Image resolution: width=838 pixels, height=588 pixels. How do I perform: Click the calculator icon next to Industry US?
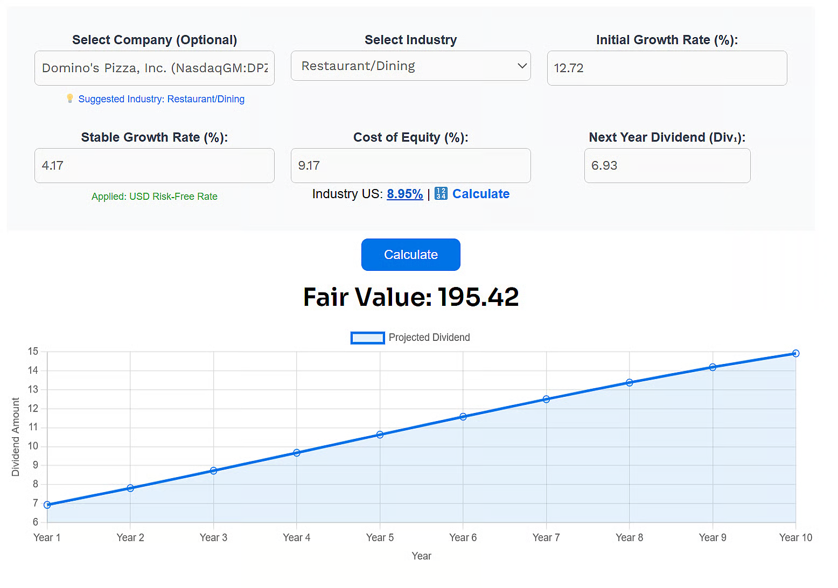(x=441, y=193)
